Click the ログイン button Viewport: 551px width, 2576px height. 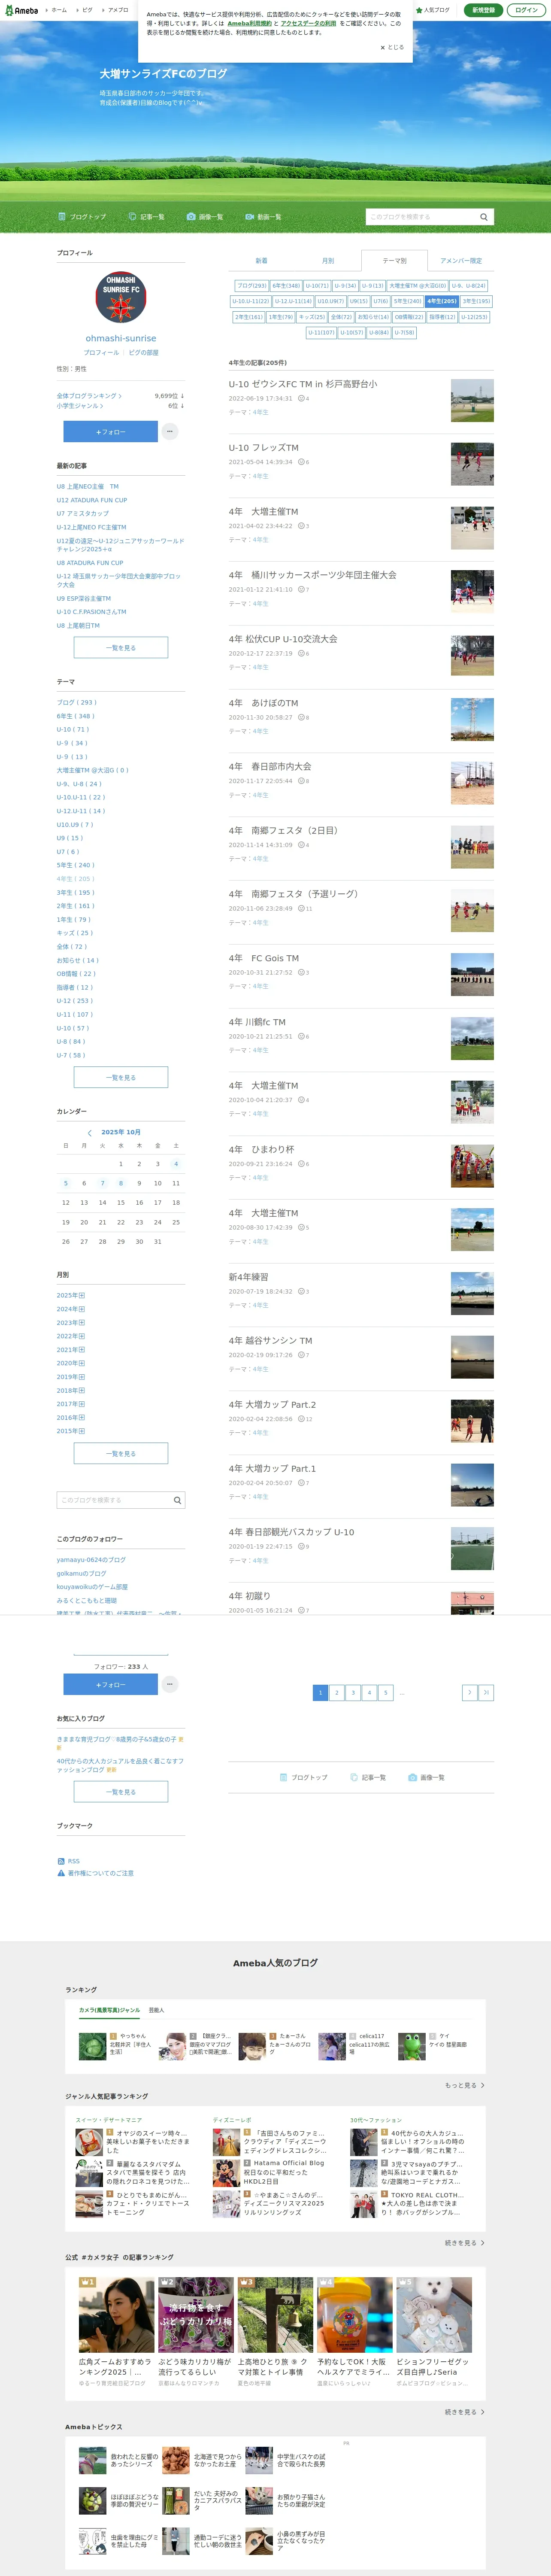pyautogui.click(x=526, y=10)
